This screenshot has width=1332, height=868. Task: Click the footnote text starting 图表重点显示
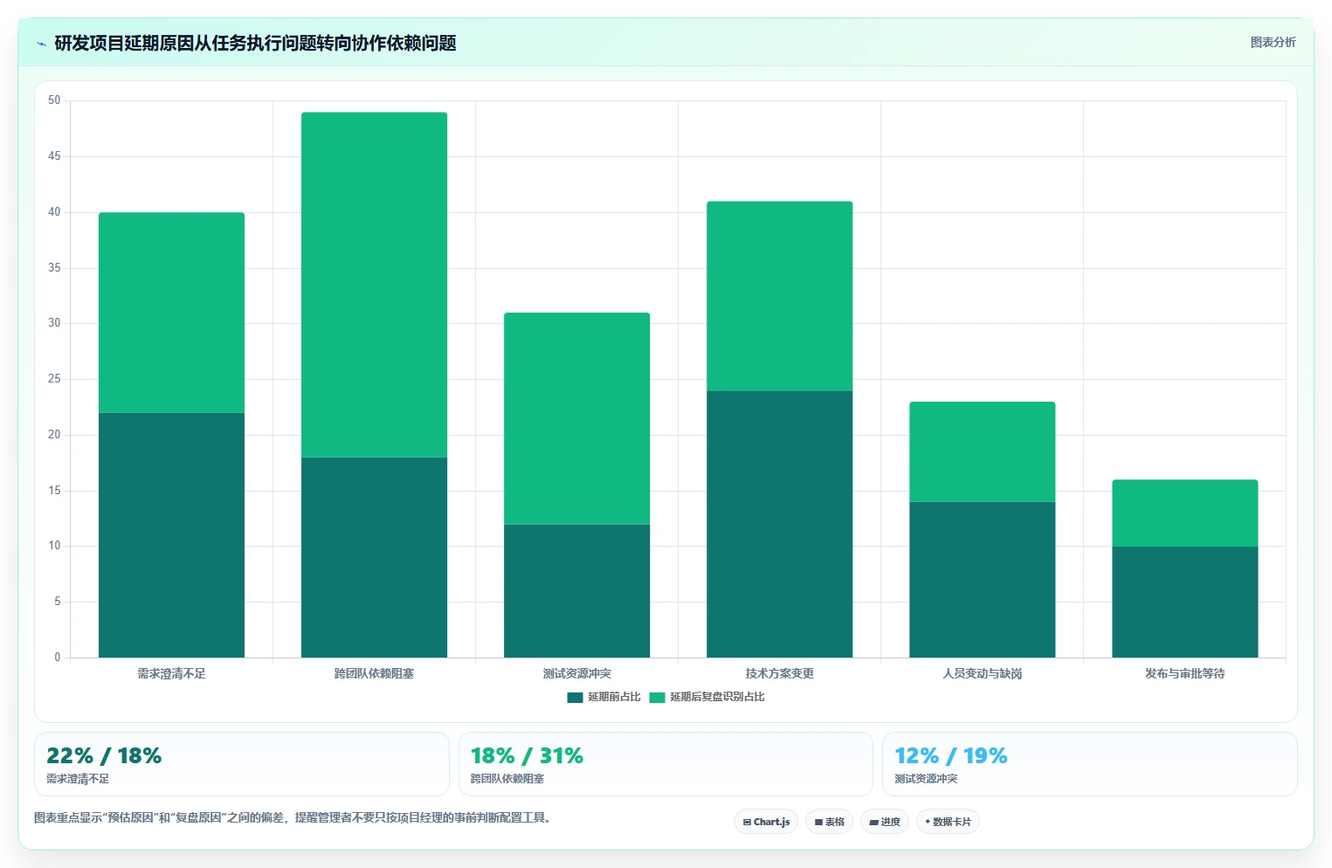(293, 818)
